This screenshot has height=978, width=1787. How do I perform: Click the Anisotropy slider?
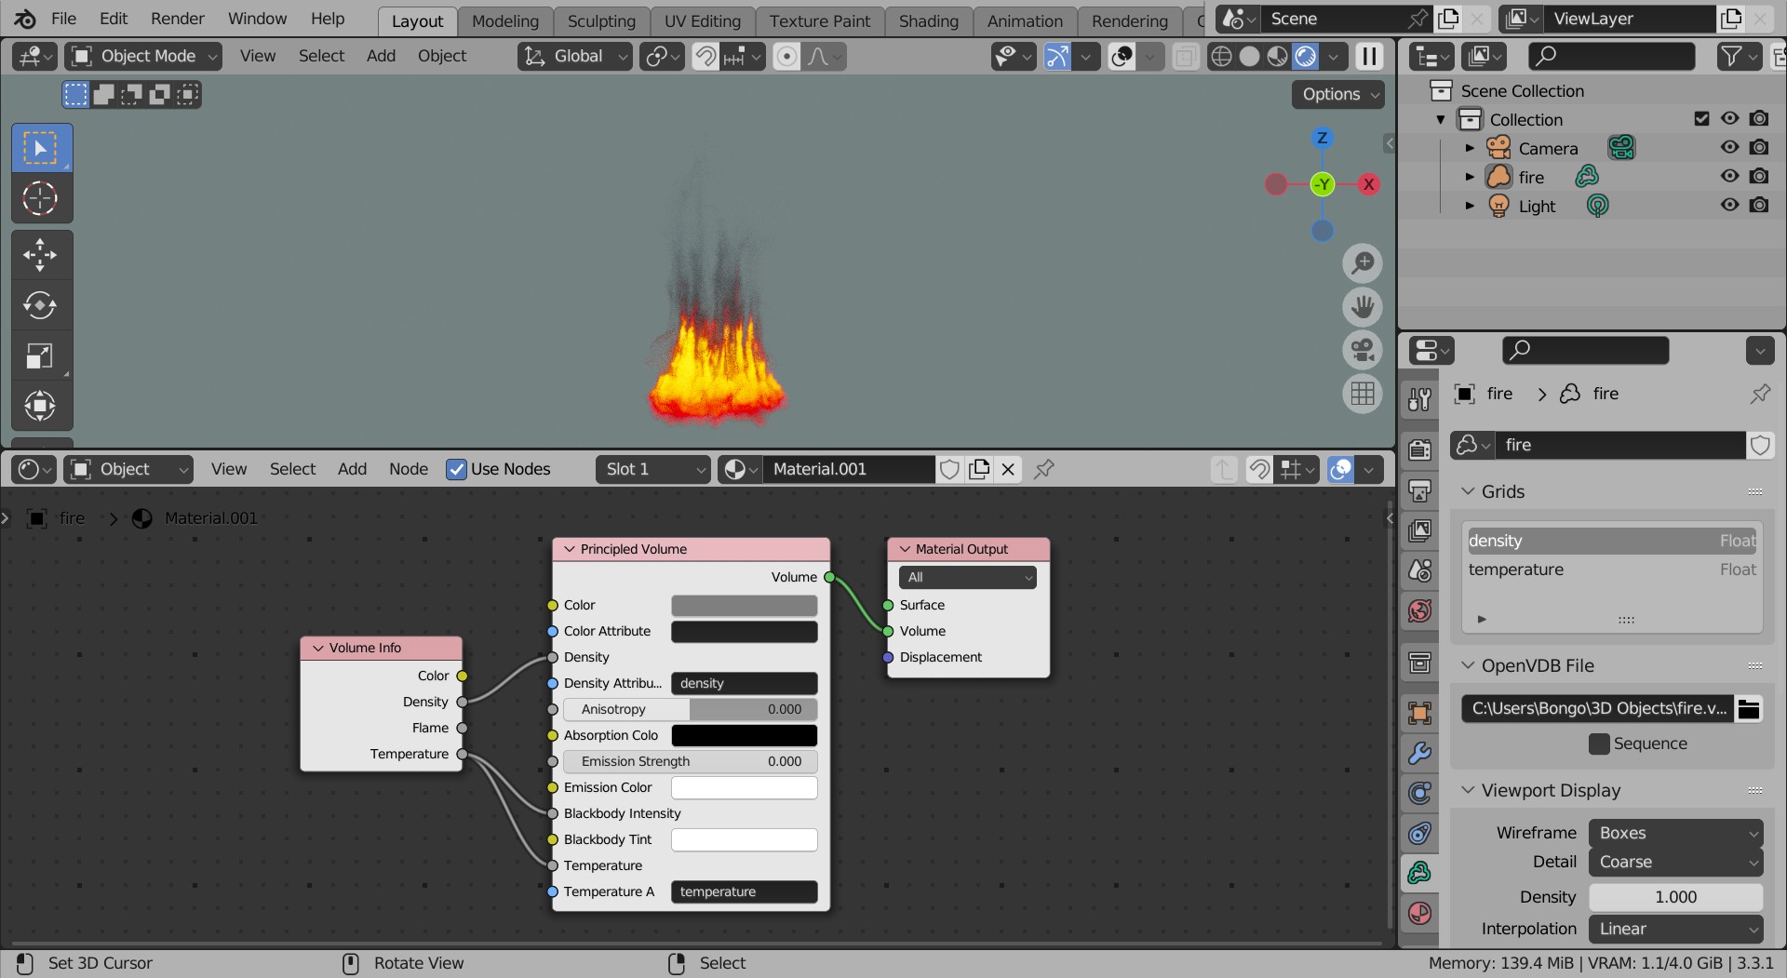pos(690,709)
